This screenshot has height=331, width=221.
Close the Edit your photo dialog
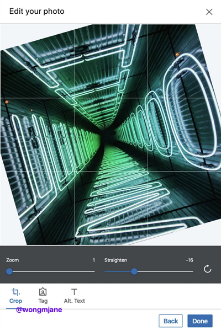[209, 12]
